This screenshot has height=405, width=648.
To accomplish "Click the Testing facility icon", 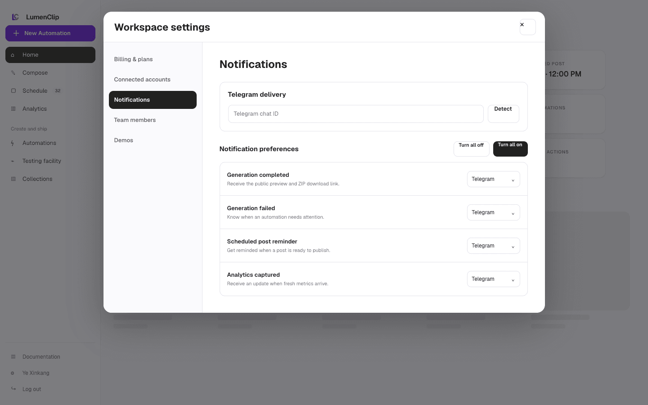I will pyautogui.click(x=13, y=161).
